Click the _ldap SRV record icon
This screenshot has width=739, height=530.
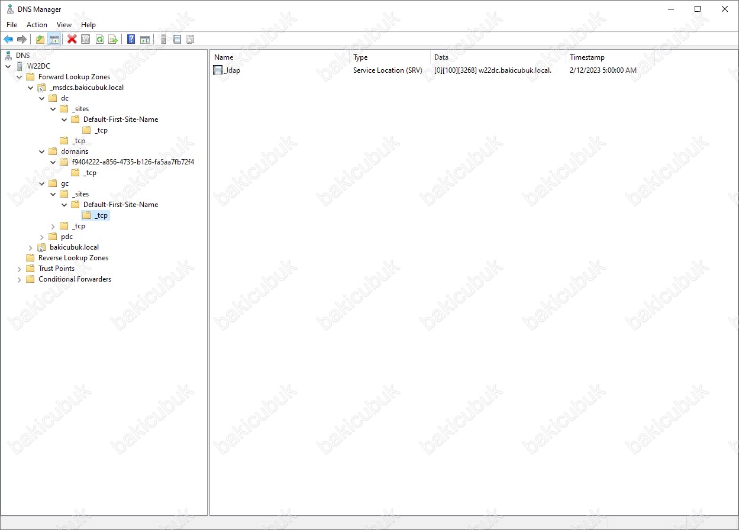point(218,70)
